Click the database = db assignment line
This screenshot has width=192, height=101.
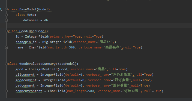click(35, 20)
